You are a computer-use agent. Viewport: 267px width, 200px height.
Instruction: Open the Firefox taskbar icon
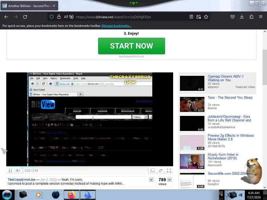pos(72,195)
